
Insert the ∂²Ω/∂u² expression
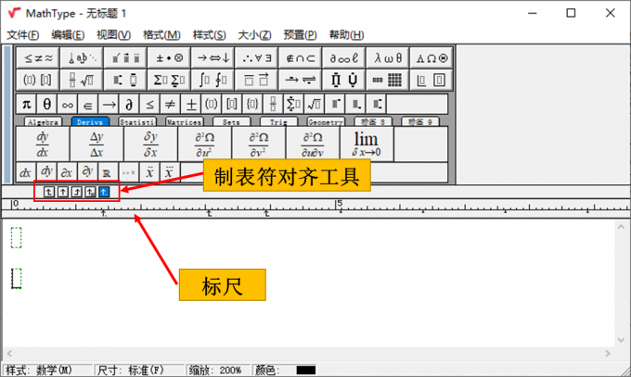tap(204, 144)
